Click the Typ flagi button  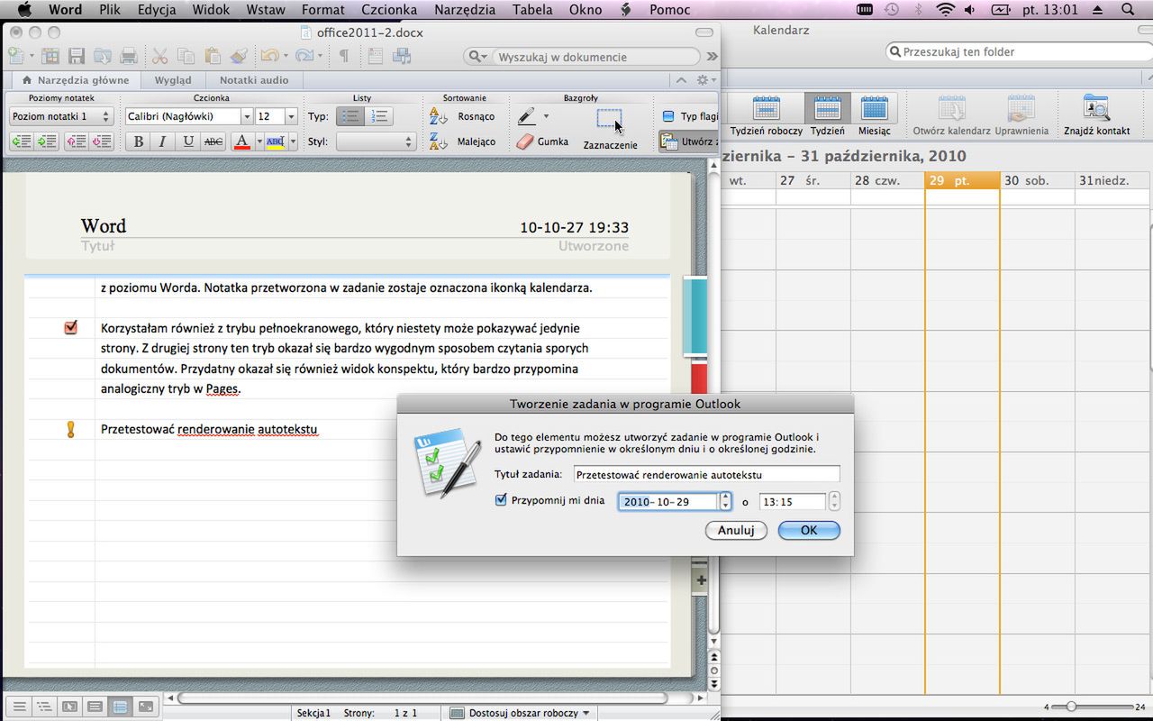coord(689,116)
